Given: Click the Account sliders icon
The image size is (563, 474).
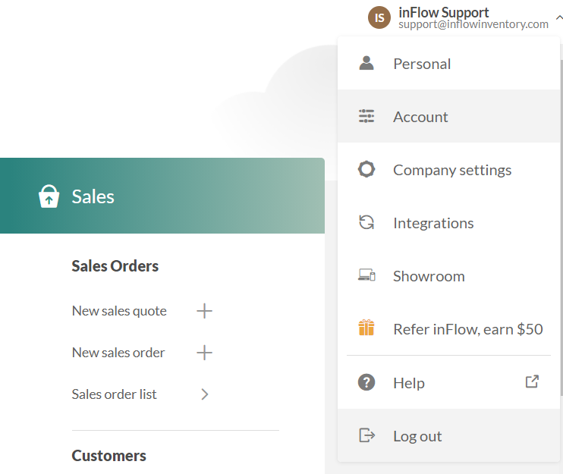Looking at the screenshot, I should tap(366, 116).
